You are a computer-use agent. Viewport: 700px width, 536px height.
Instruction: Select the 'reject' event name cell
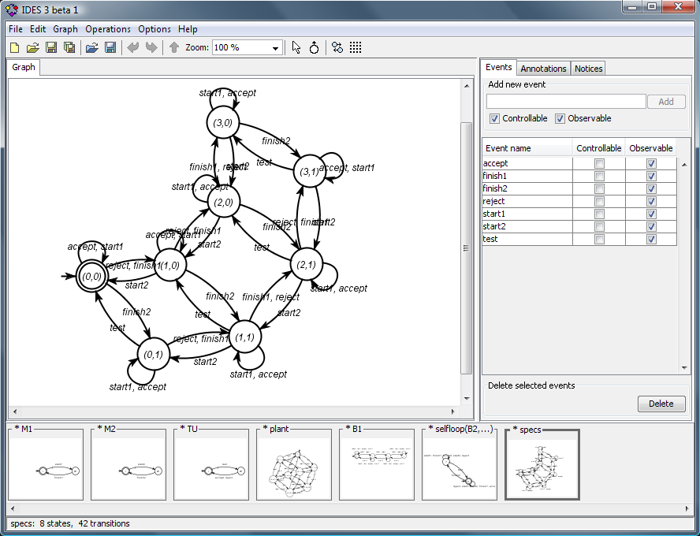pos(527,201)
